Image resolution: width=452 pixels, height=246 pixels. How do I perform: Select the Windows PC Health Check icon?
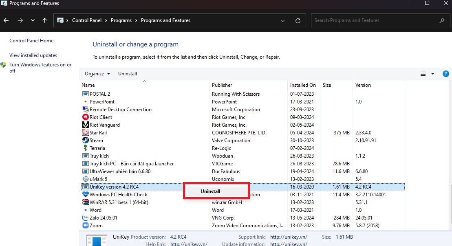85,194
